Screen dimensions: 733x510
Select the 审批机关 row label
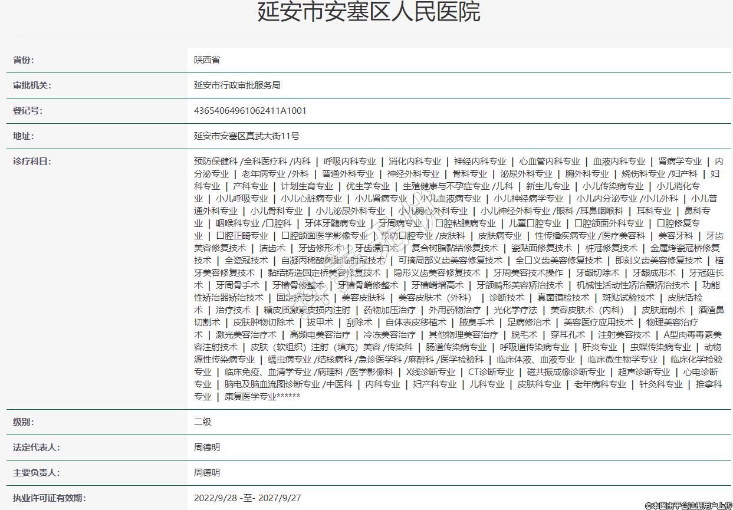click(32, 85)
